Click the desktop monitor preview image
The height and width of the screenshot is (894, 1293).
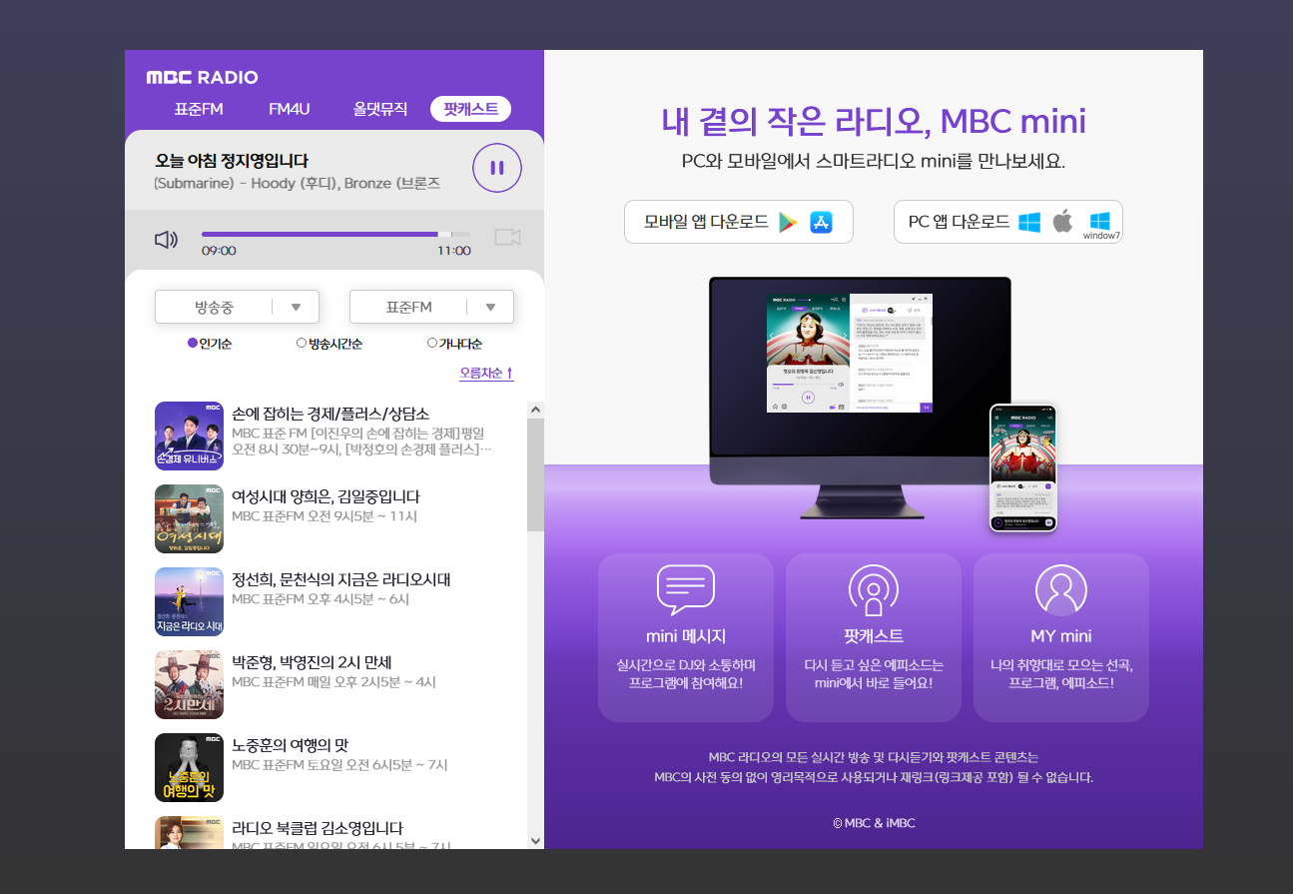click(860, 398)
